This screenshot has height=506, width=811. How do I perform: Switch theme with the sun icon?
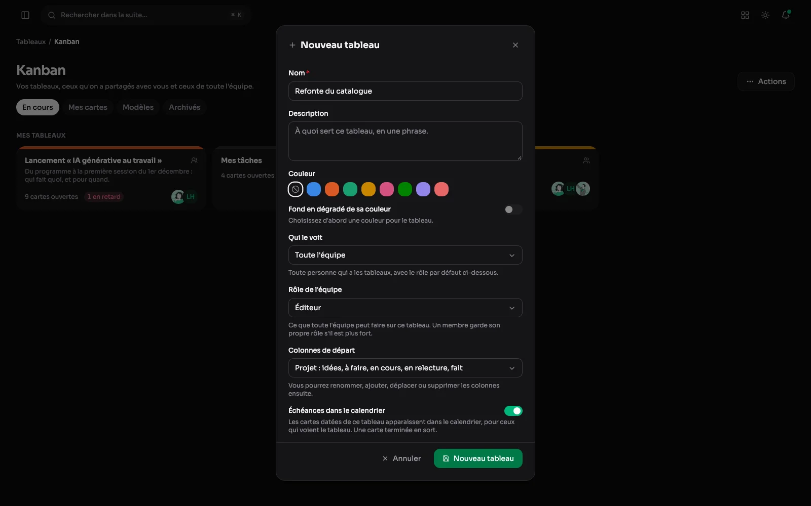pyautogui.click(x=765, y=15)
